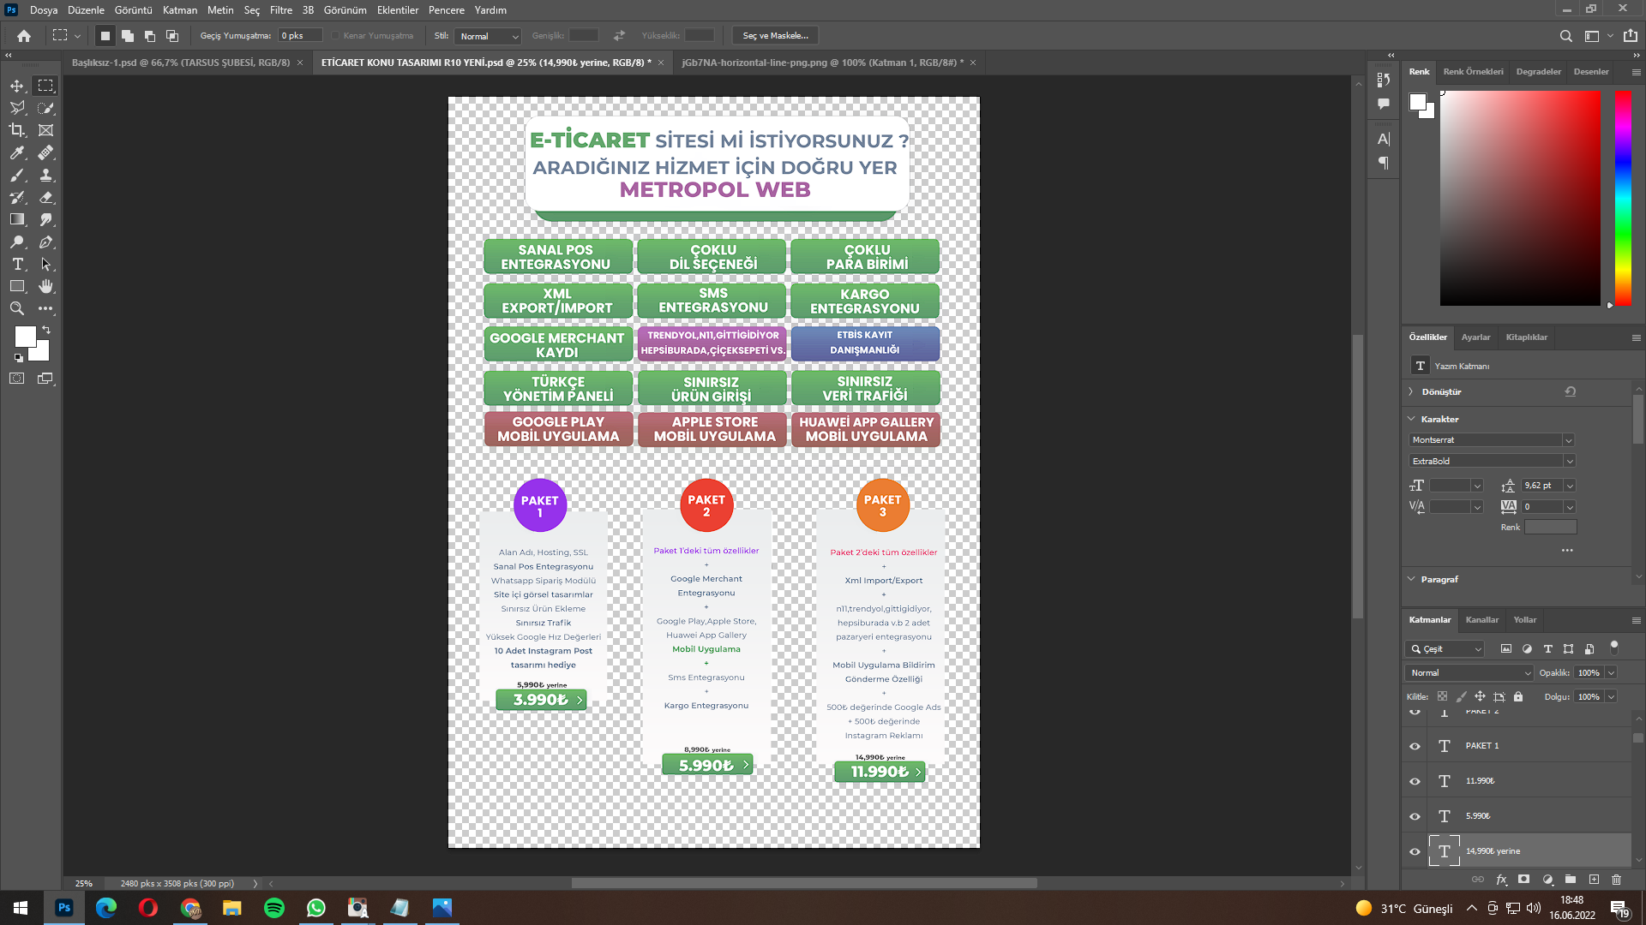
Task: Hide the 11.990₺ layer
Action: tap(1415, 781)
